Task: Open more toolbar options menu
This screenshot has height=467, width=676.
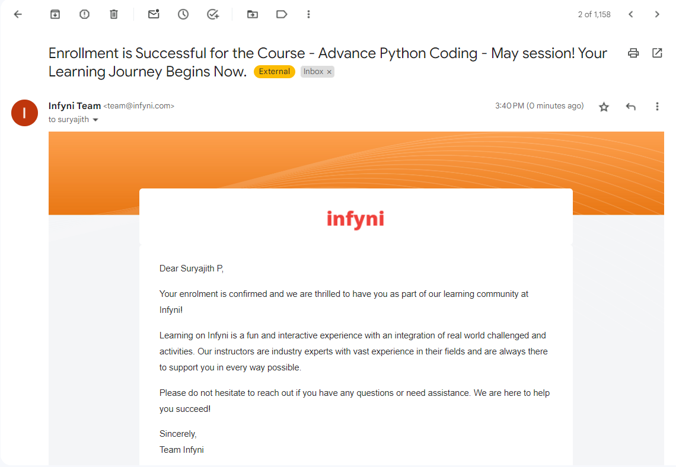Action: [308, 14]
